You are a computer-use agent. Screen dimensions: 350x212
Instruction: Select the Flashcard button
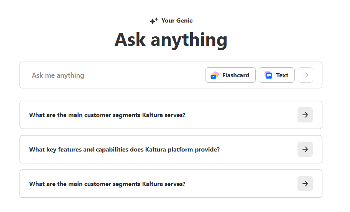coord(230,75)
